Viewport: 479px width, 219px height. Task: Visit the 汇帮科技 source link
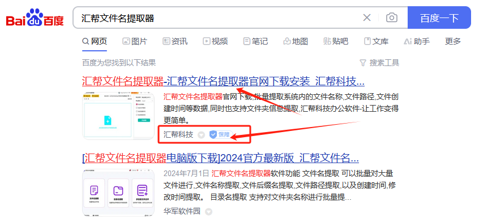click(x=178, y=134)
